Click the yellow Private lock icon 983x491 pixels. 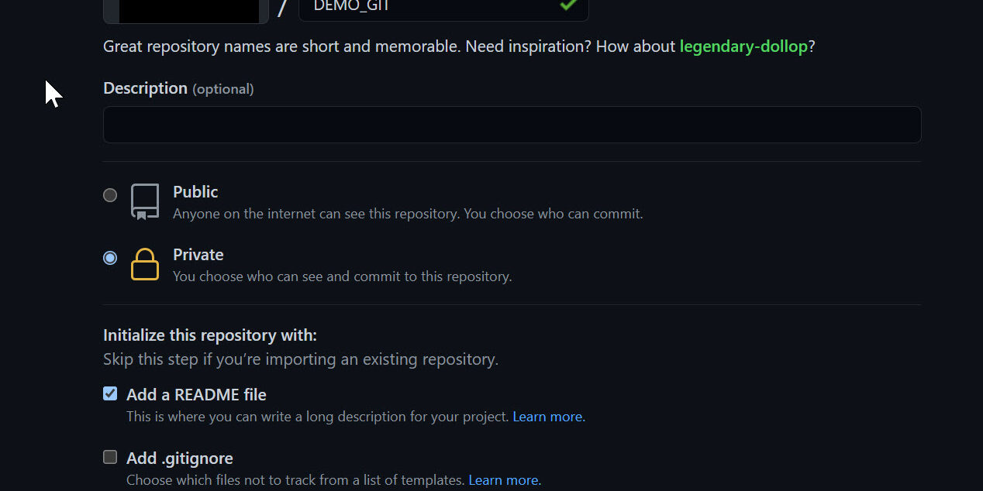point(145,264)
